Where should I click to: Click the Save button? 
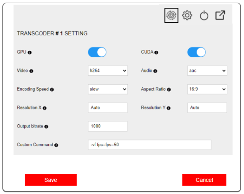tap(51, 180)
